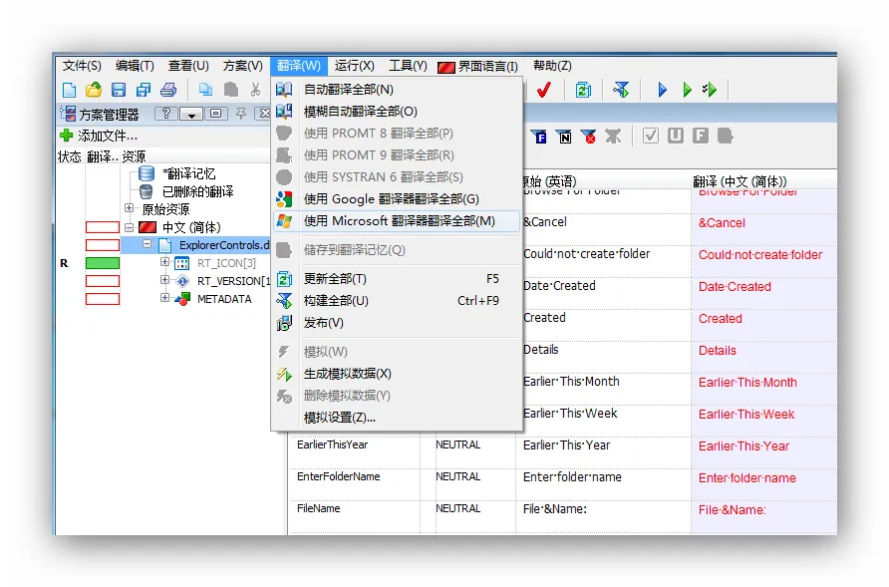Open the 工具(Y) menu

tap(408, 66)
